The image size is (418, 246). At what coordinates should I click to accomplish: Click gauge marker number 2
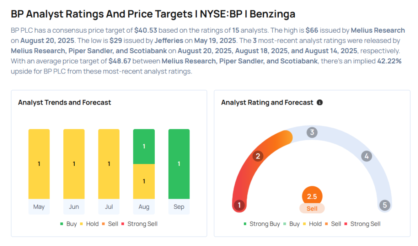[x=258, y=156]
